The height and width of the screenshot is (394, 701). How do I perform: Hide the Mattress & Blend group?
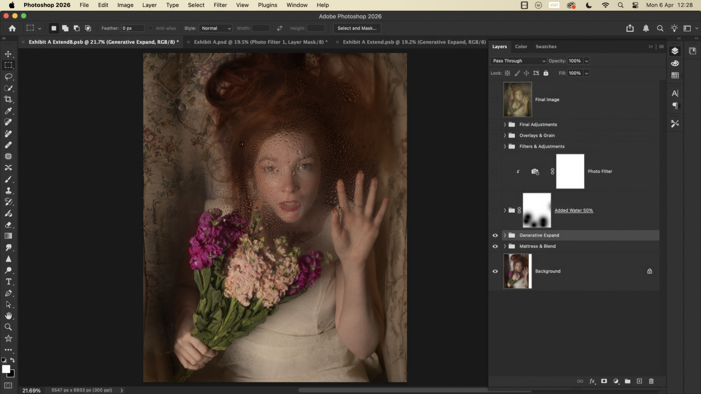point(495,246)
